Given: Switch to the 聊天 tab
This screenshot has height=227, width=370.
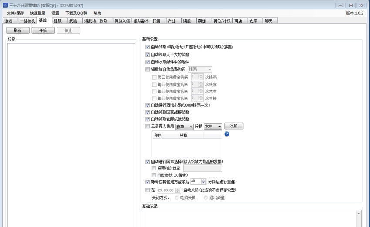Looking at the screenshot, I should [270, 21].
